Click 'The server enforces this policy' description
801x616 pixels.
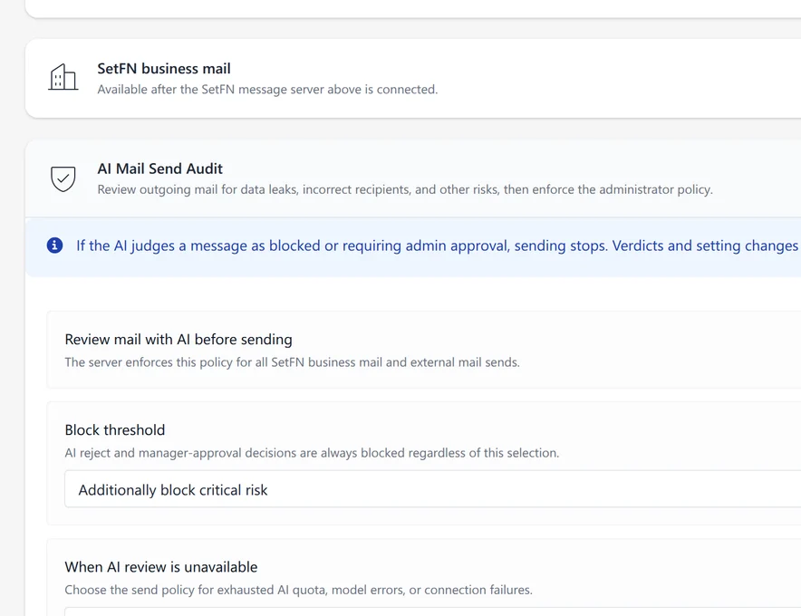pos(292,362)
